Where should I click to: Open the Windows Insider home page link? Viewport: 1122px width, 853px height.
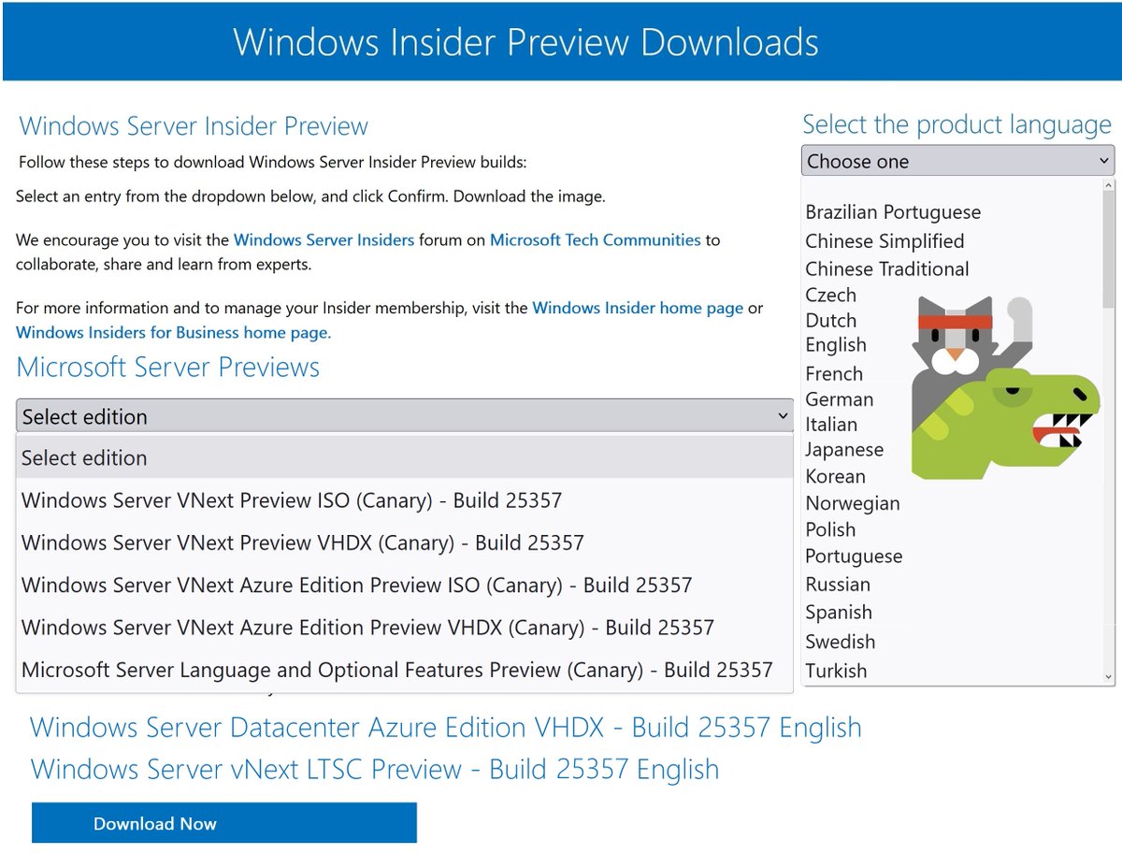pyautogui.click(x=637, y=308)
